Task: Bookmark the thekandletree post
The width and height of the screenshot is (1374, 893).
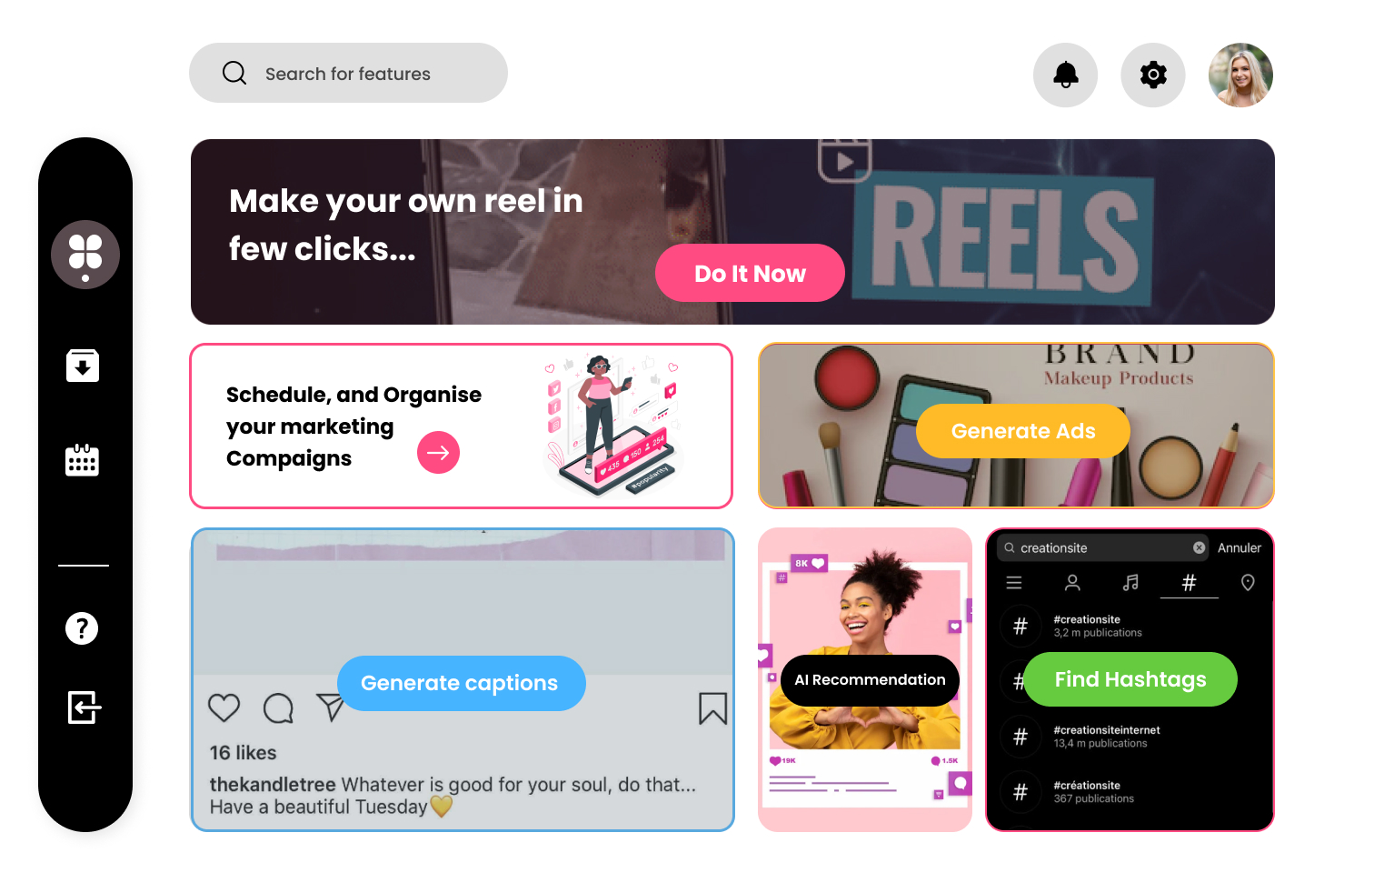Action: (713, 708)
